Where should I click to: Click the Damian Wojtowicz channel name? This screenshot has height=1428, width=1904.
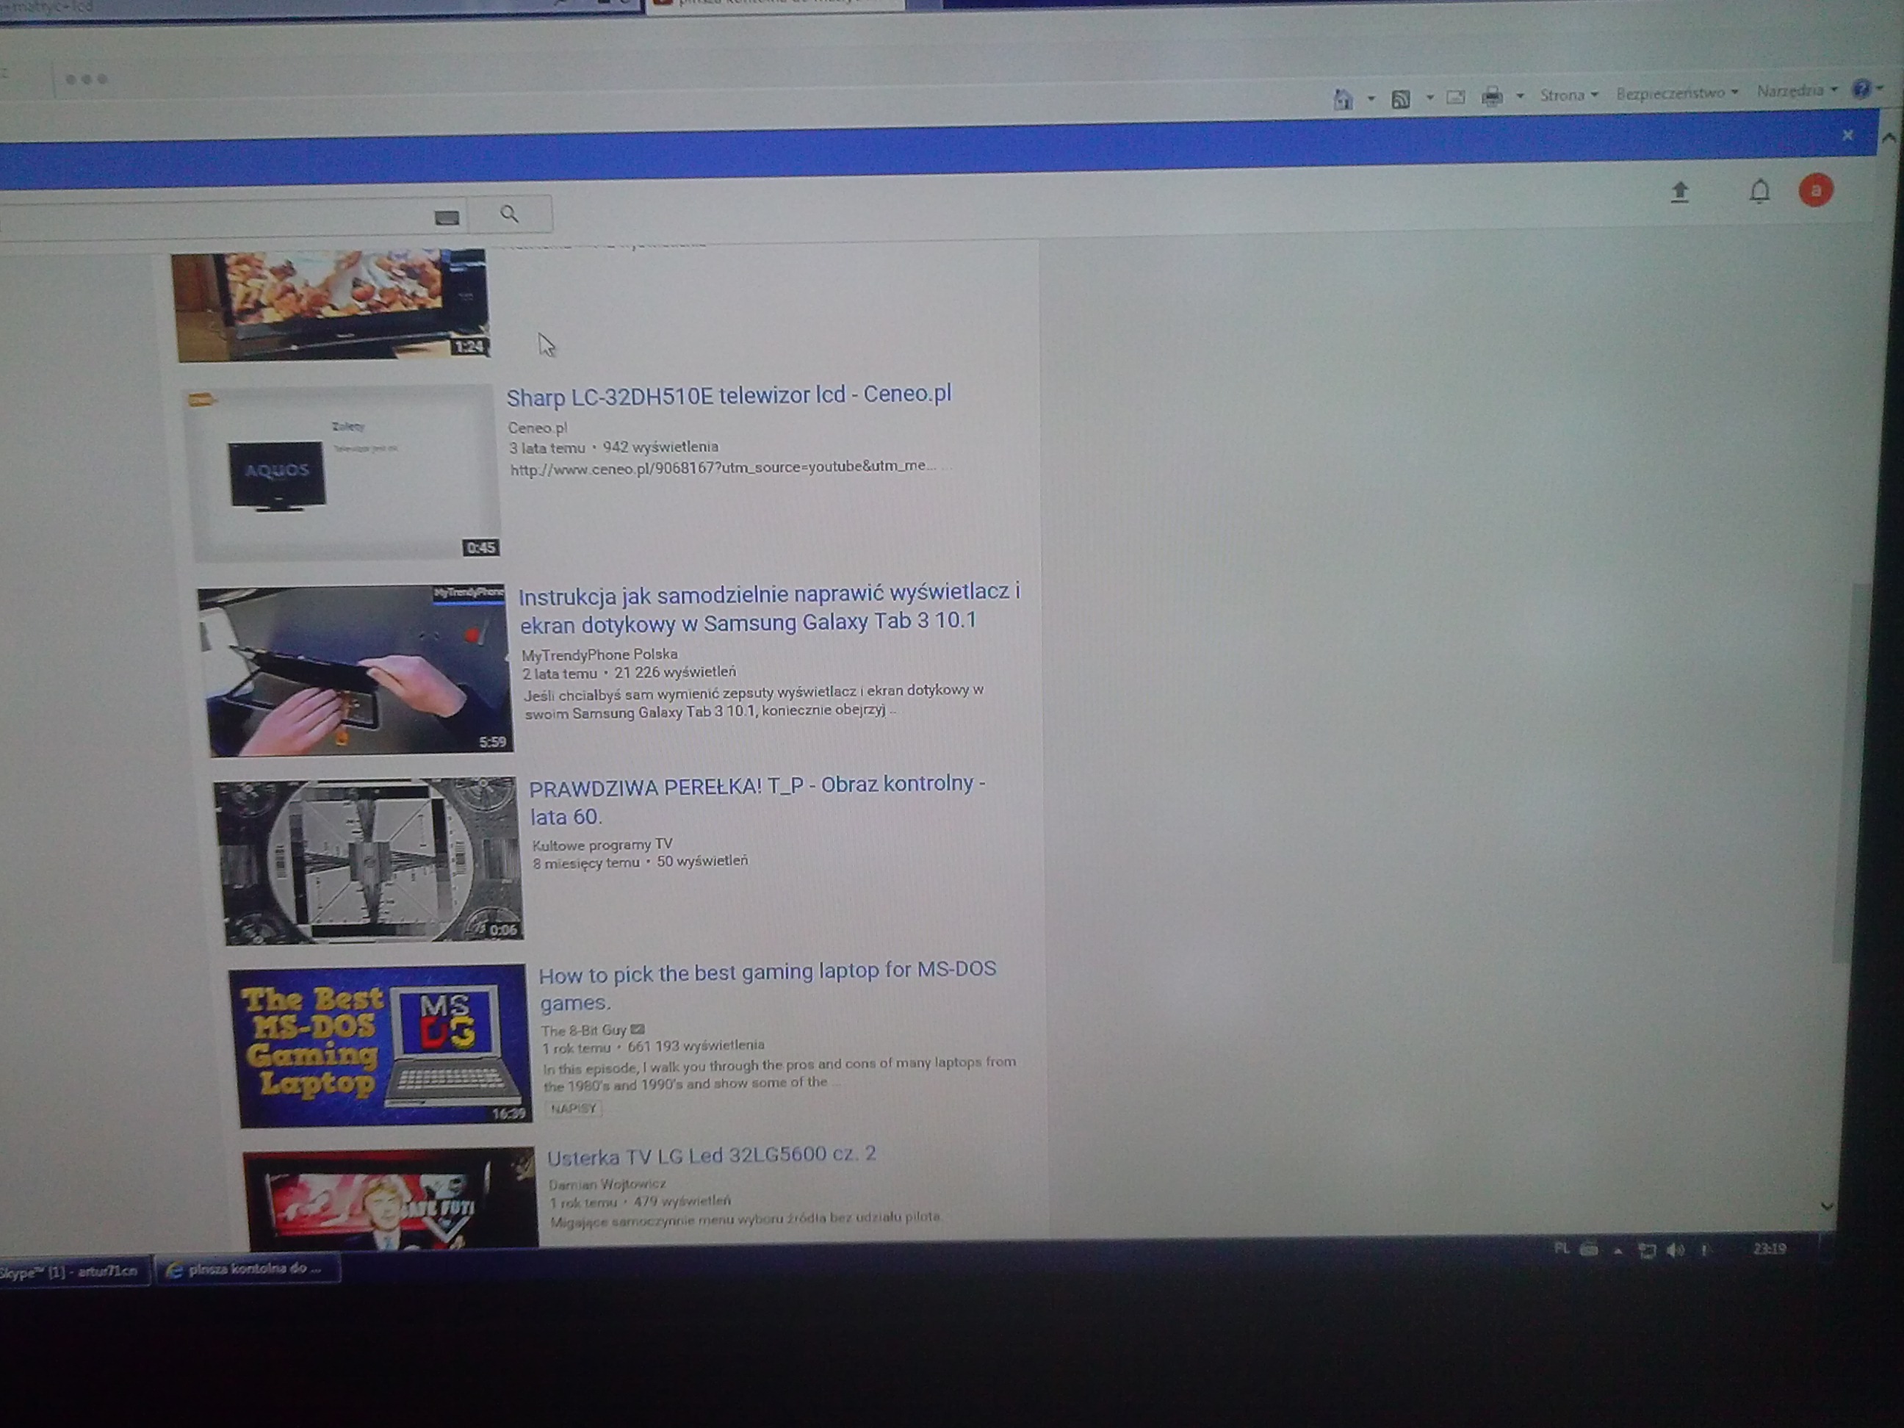tap(607, 1184)
